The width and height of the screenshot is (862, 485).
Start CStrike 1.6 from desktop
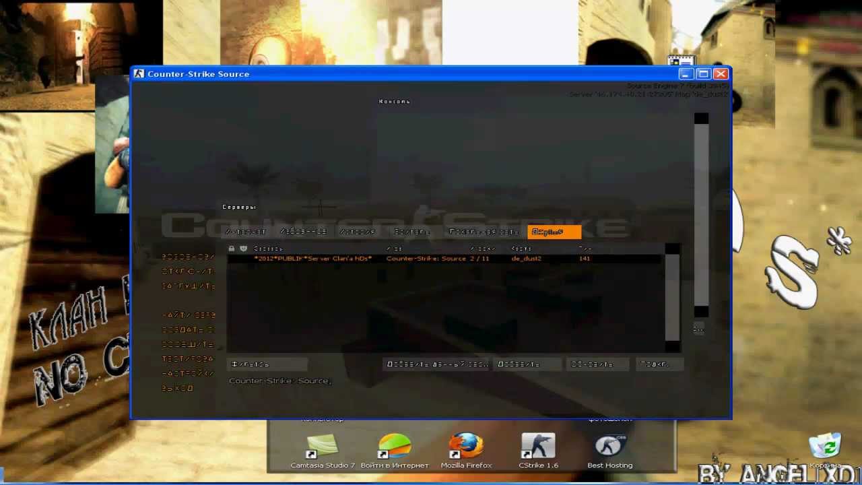538,451
